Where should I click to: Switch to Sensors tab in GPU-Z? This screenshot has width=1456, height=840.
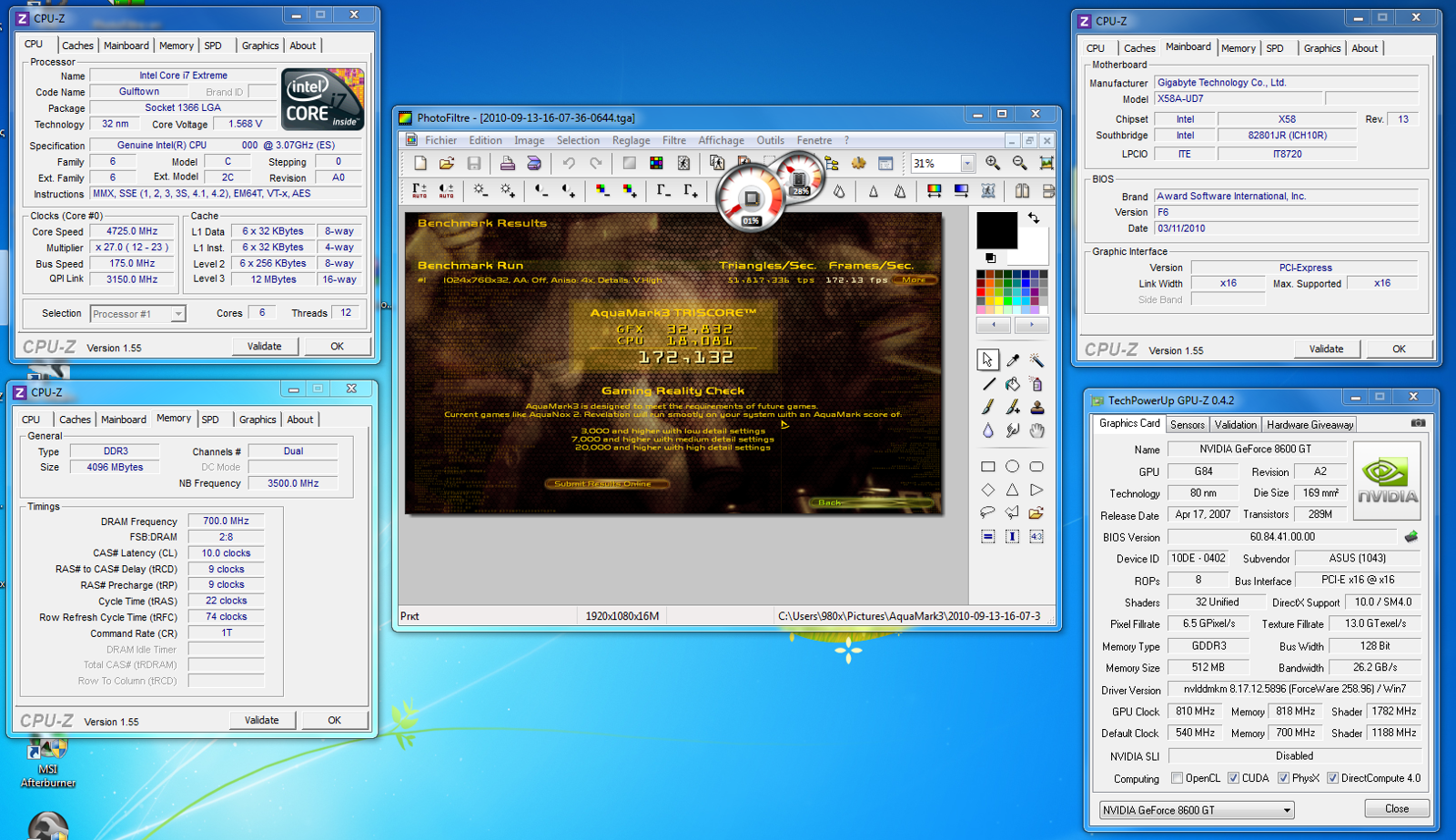1187,425
